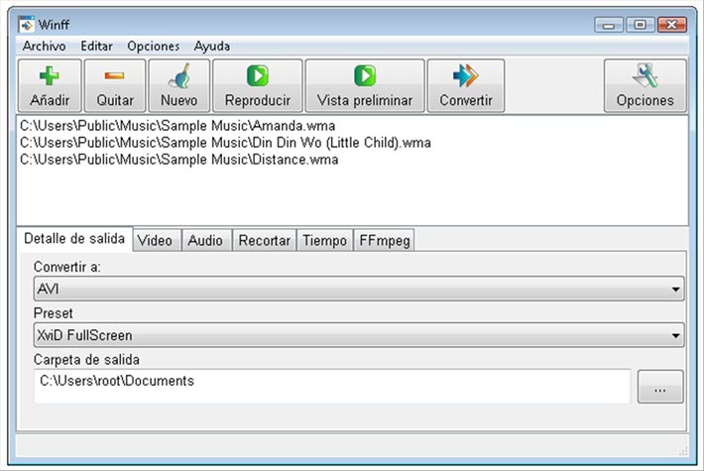Expand the Convertir a AVI dropdown
The height and width of the screenshot is (471, 704).
pos(359,289)
